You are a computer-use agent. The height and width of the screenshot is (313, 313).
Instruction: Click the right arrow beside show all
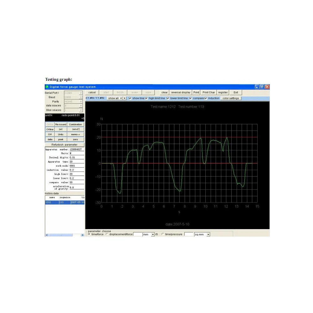point(125,98)
